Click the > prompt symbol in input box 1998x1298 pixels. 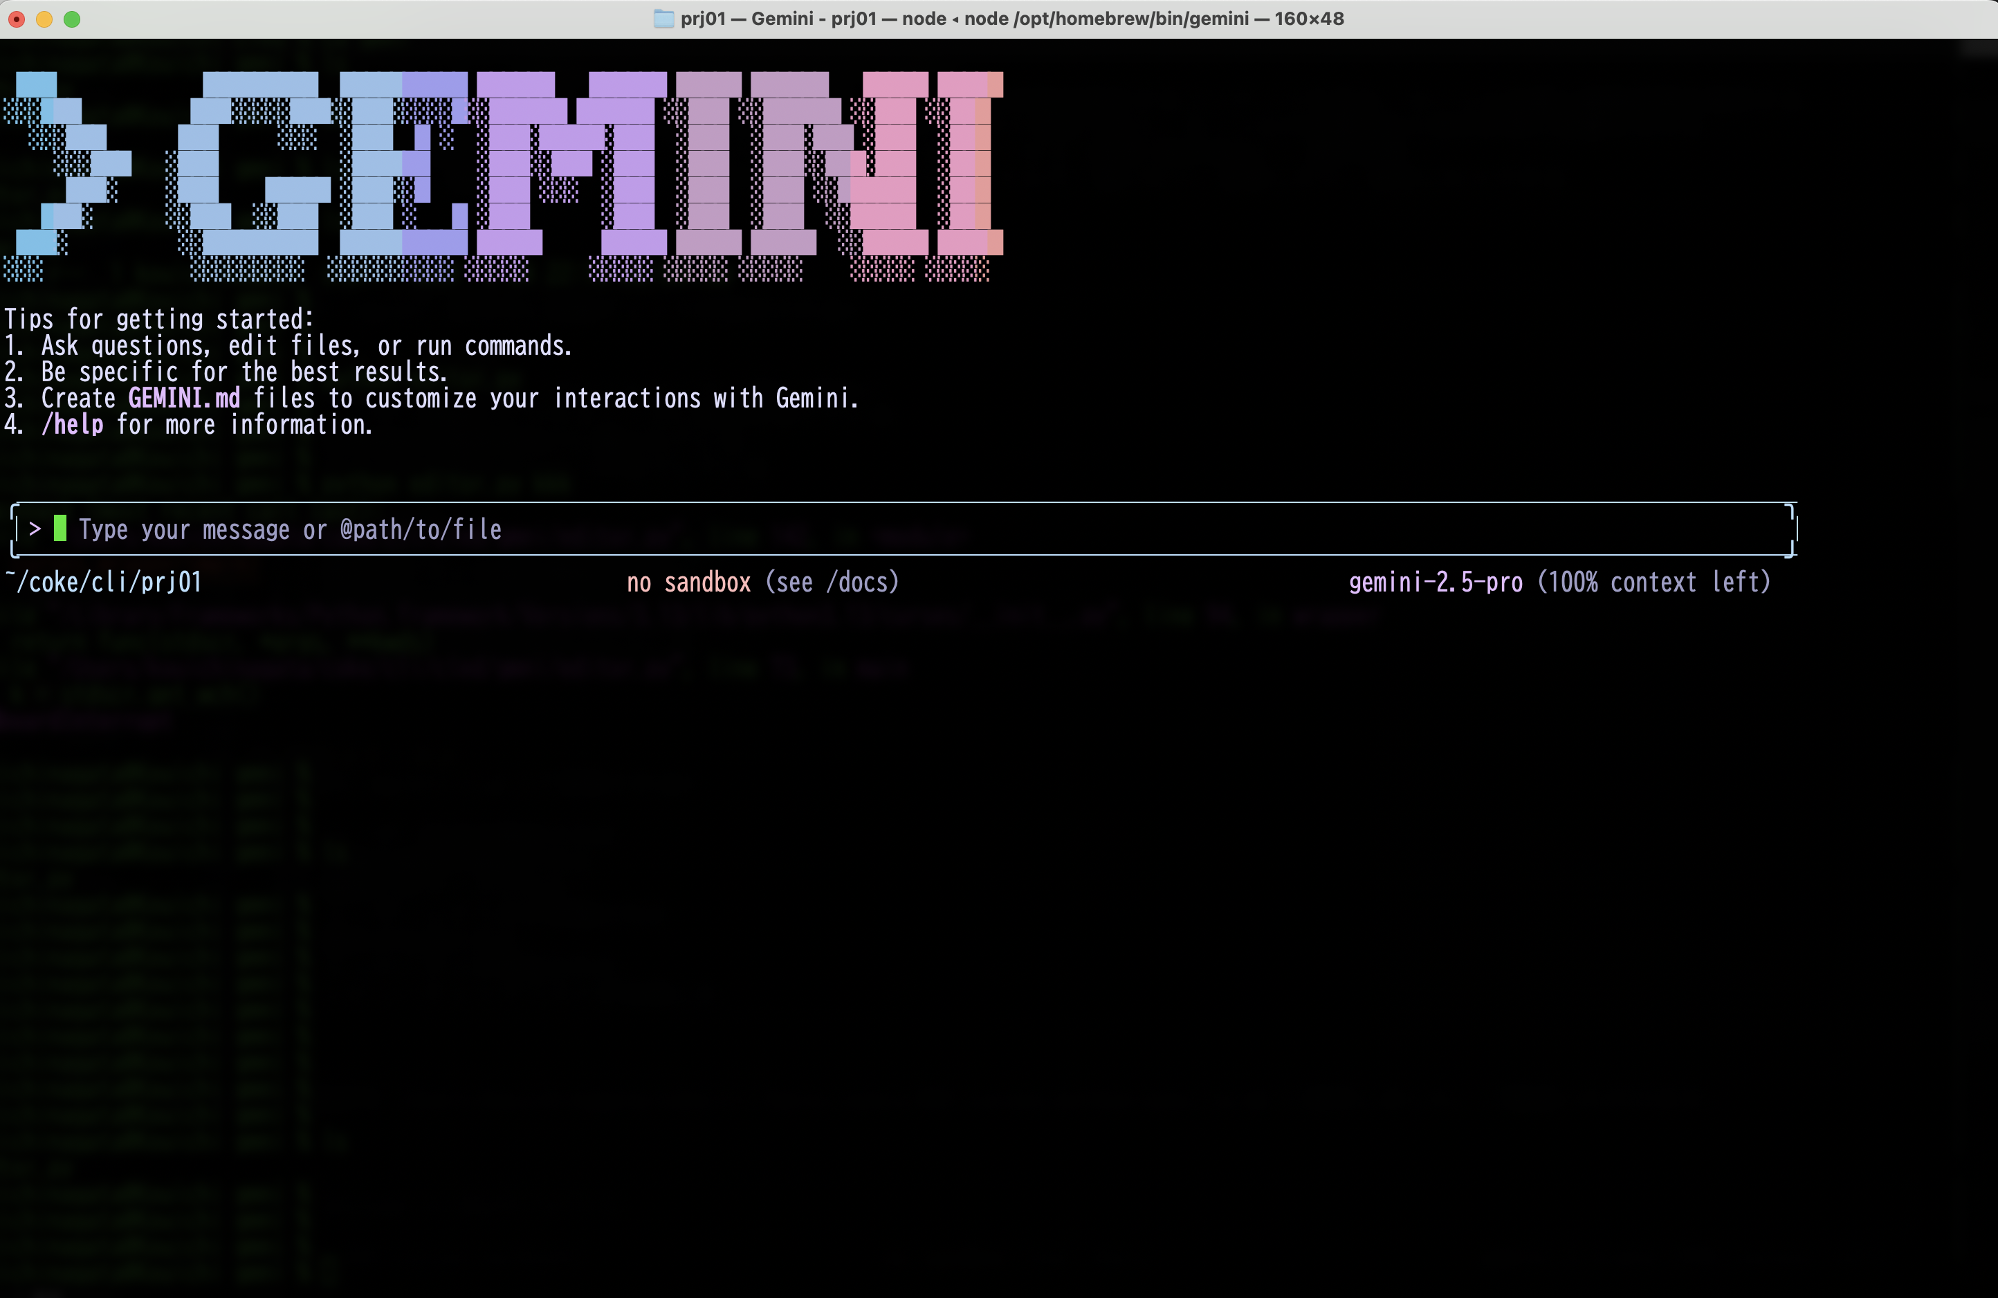(x=35, y=529)
